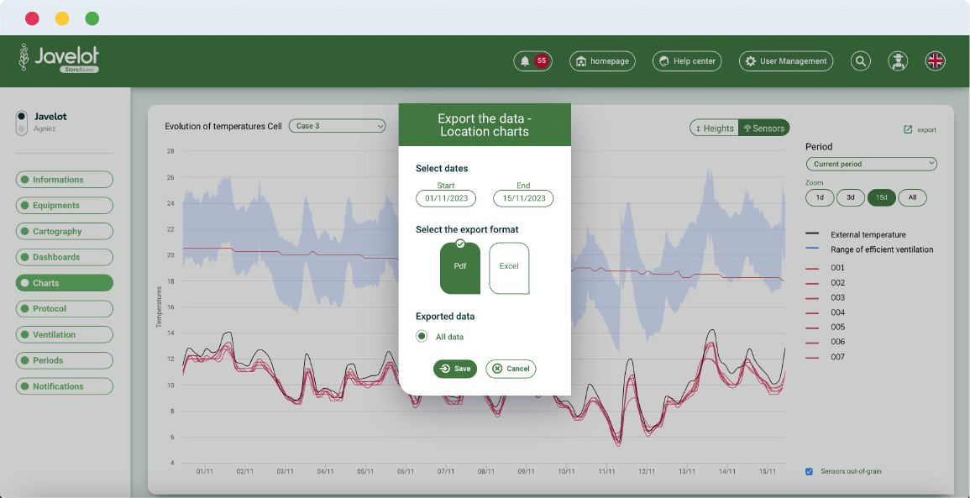This screenshot has height=498, width=970.
Task: Open the Help center
Action: coord(687,61)
